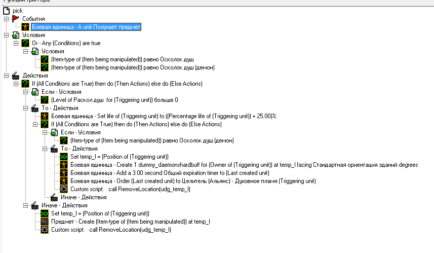Click the question-mark icon of 'Or - Any (Conditions) are true'
This screenshot has width=434, height=253.
pyautogui.click(x=25, y=43)
